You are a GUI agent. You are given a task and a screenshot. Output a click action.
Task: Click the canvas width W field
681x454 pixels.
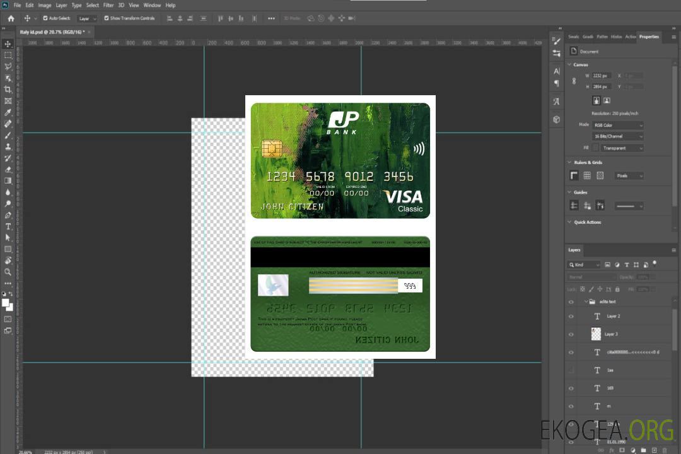click(x=602, y=76)
